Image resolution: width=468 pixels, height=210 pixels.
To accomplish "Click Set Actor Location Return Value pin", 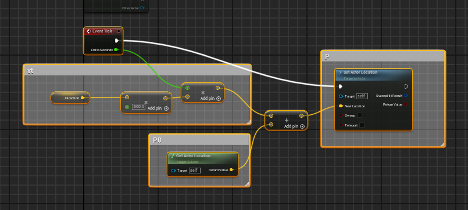I will point(406,104).
